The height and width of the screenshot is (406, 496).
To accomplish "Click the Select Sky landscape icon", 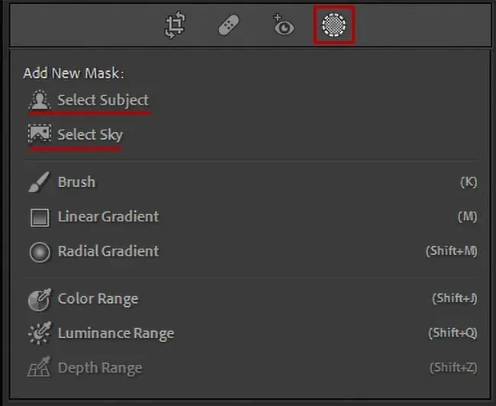I will [39, 134].
